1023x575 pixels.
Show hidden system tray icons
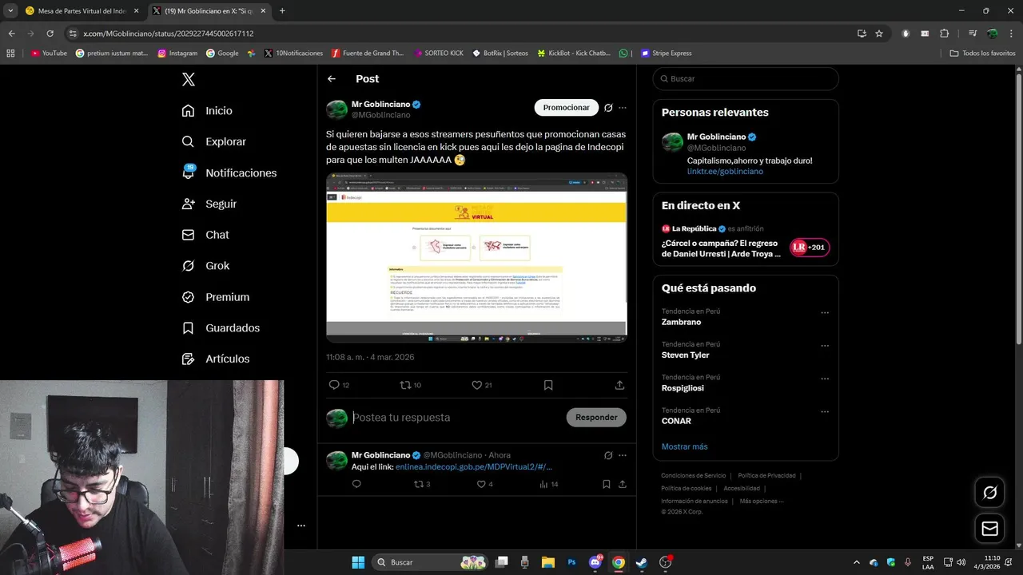[857, 562]
